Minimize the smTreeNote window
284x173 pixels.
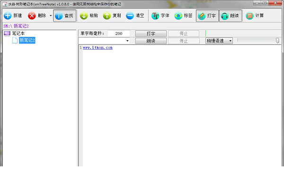pyautogui.click(x=257, y=3)
